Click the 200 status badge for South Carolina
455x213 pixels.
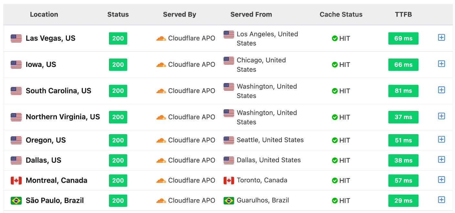pyautogui.click(x=118, y=91)
